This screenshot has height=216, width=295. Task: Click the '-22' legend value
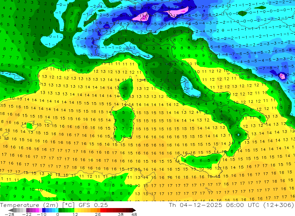[x=27, y=214]
